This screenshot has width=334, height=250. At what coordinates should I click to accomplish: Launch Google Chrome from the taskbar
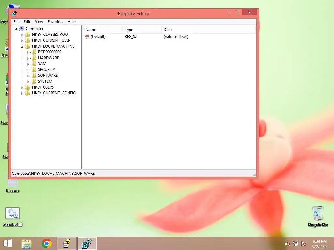point(47,243)
